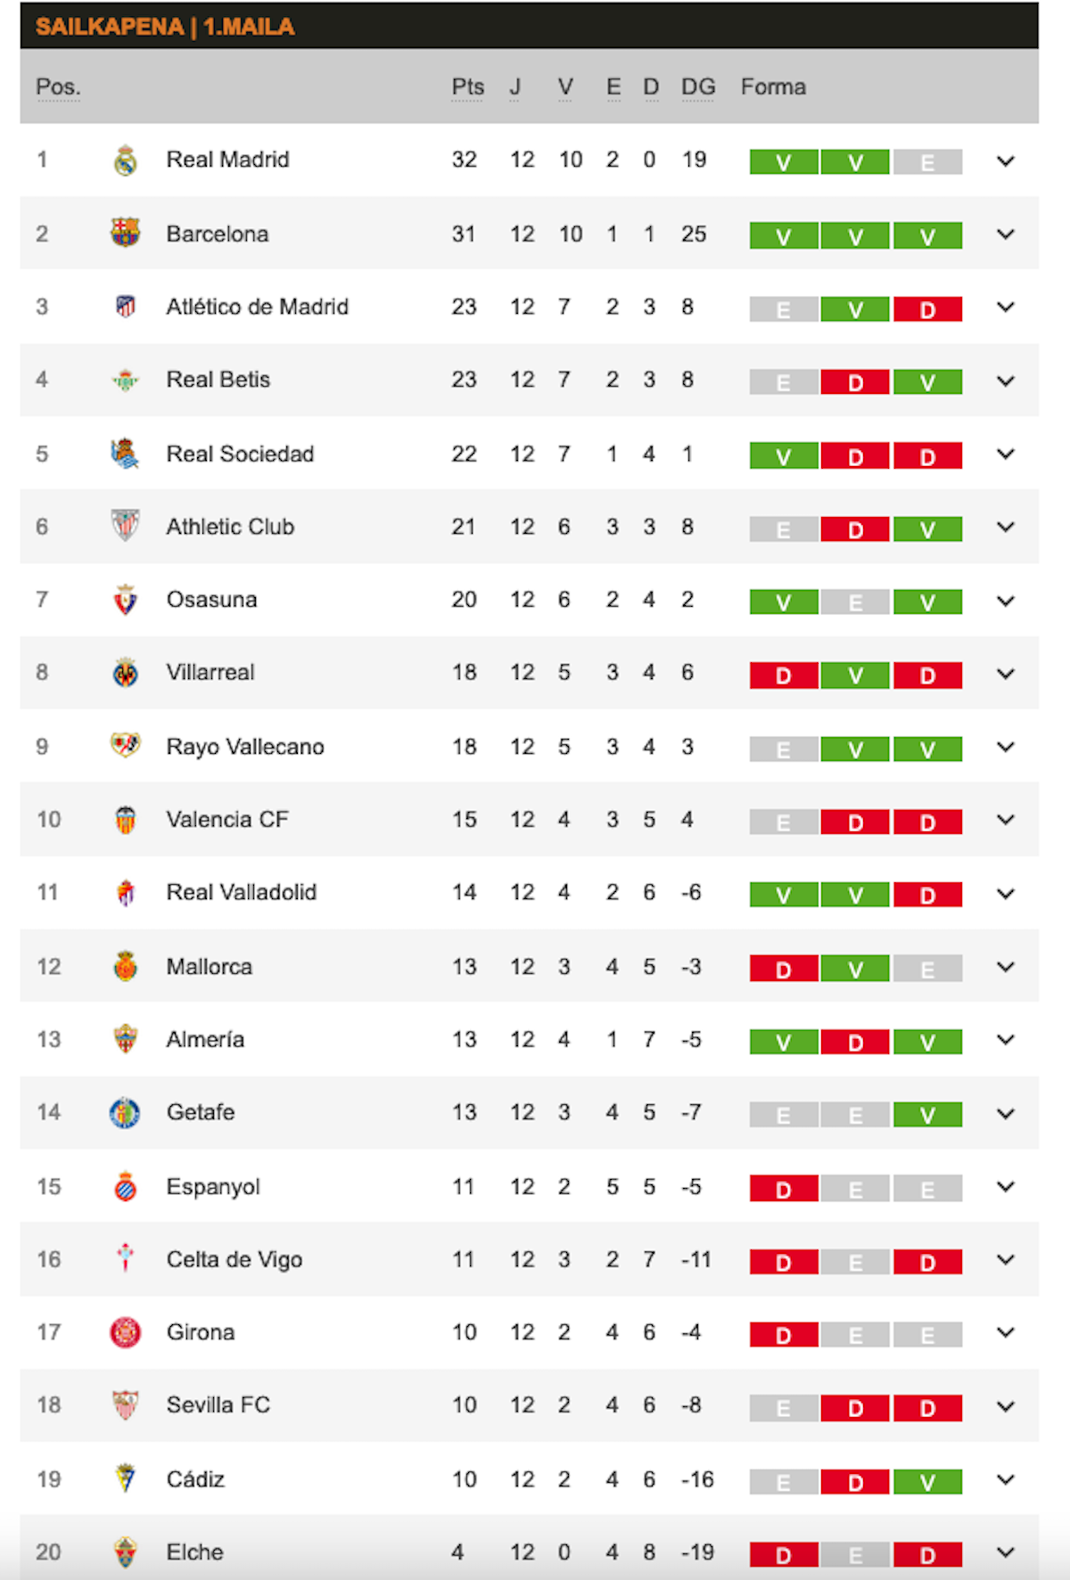Click Espanyol's red D form badge
1070x1580 pixels.
pyautogui.click(x=784, y=1189)
